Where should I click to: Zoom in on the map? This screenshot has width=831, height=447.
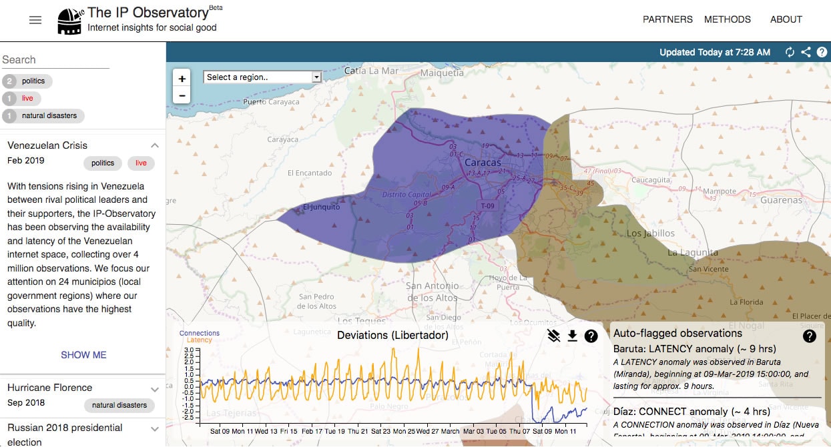[182, 78]
